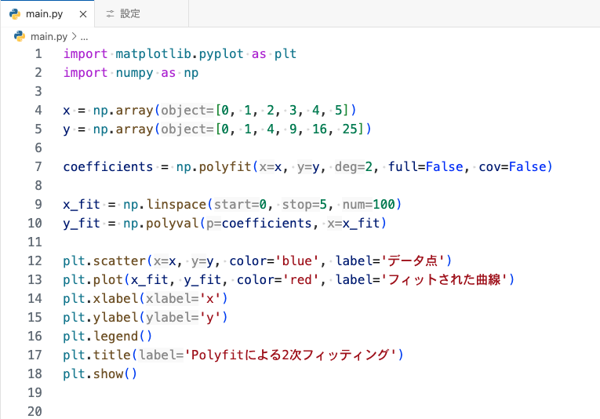Click line number 20 in gutter
600x419 pixels.
point(35,411)
